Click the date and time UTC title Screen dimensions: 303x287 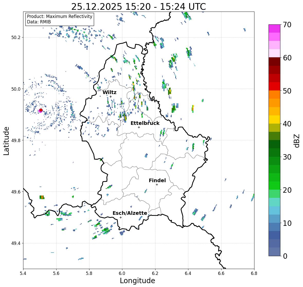139,7
